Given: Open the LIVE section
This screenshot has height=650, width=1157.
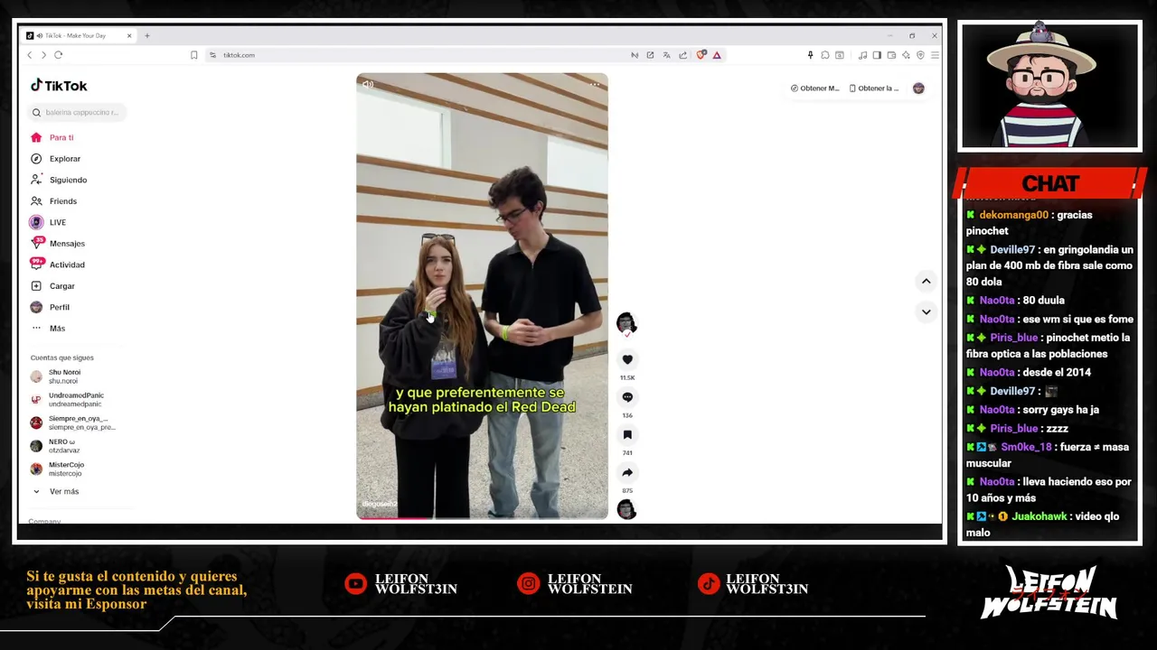Looking at the screenshot, I should 48,222.
